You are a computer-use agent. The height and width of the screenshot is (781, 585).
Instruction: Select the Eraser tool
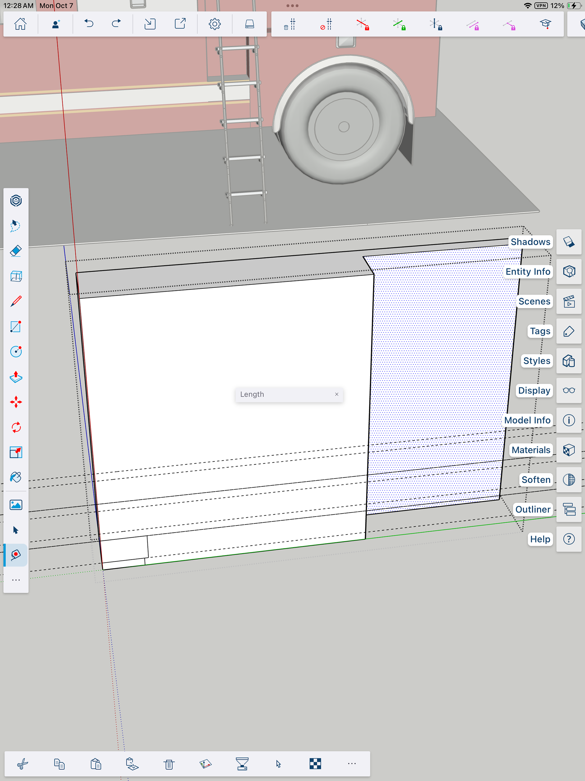pyautogui.click(x=16, y=251)
